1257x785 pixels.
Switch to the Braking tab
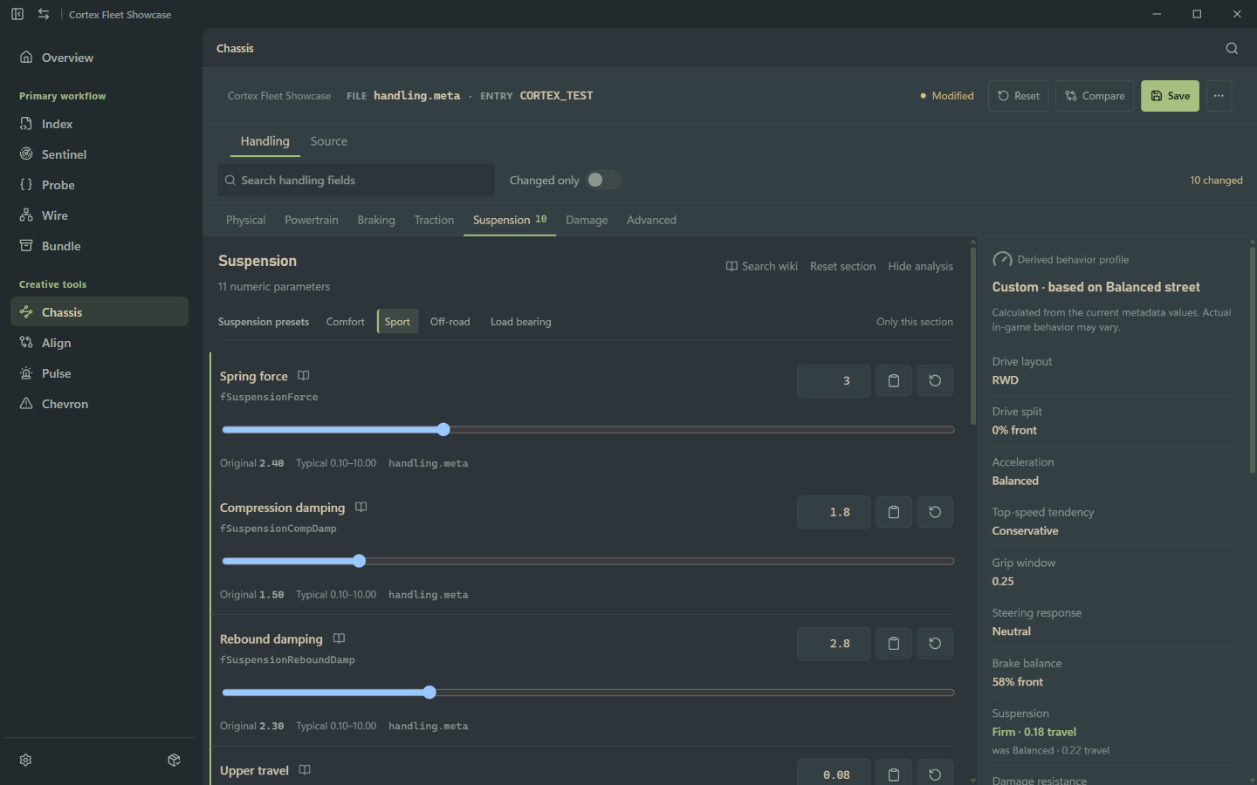click(x=376, y=220)
